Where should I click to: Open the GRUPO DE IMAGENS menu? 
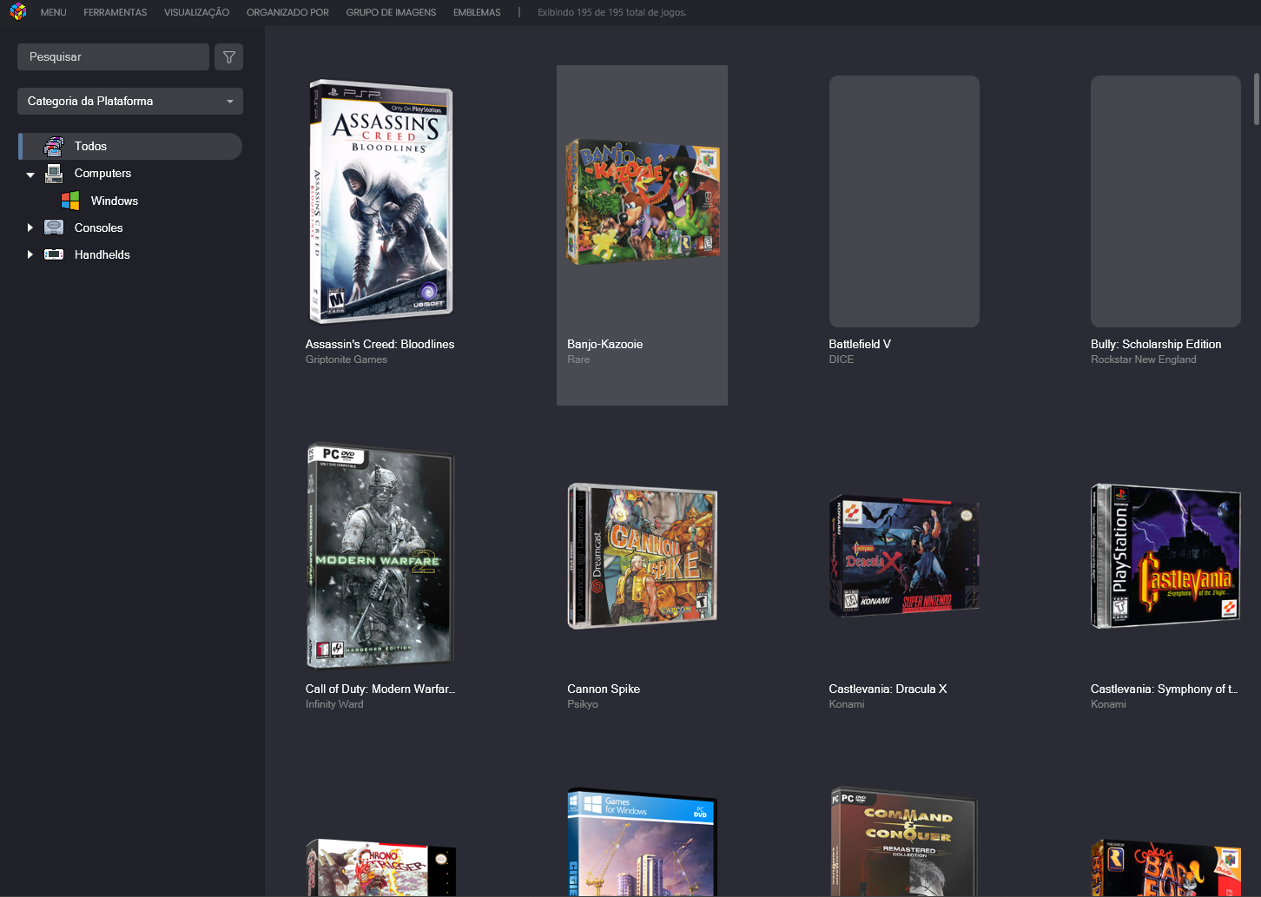(391, 12)
